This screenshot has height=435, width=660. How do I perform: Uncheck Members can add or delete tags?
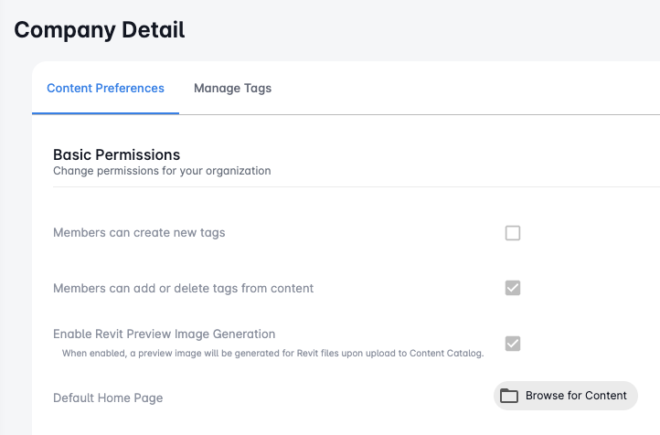(x=513, y=288)
